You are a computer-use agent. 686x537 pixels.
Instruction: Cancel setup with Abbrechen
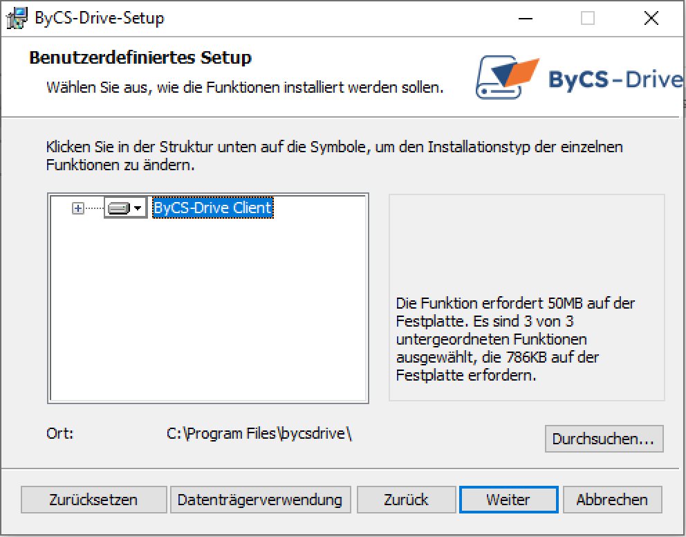[612, 500]
